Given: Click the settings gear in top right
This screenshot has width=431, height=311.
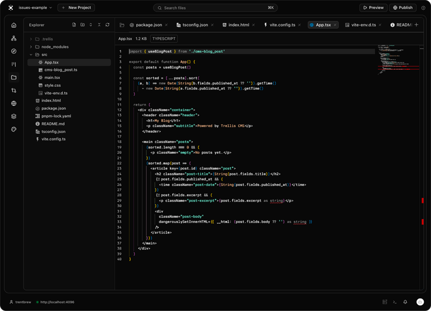Looking at the screenshot, I should pyautogui.click(x=424, y=8).
